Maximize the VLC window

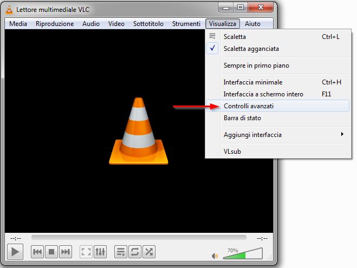[241, 8]
